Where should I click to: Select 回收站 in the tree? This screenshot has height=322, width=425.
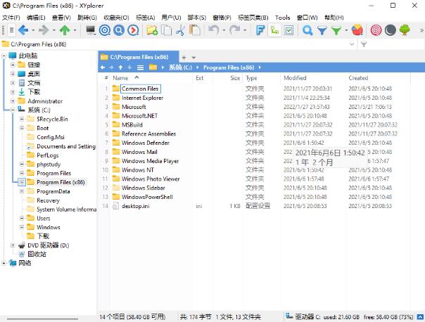(x=37, y=254)
